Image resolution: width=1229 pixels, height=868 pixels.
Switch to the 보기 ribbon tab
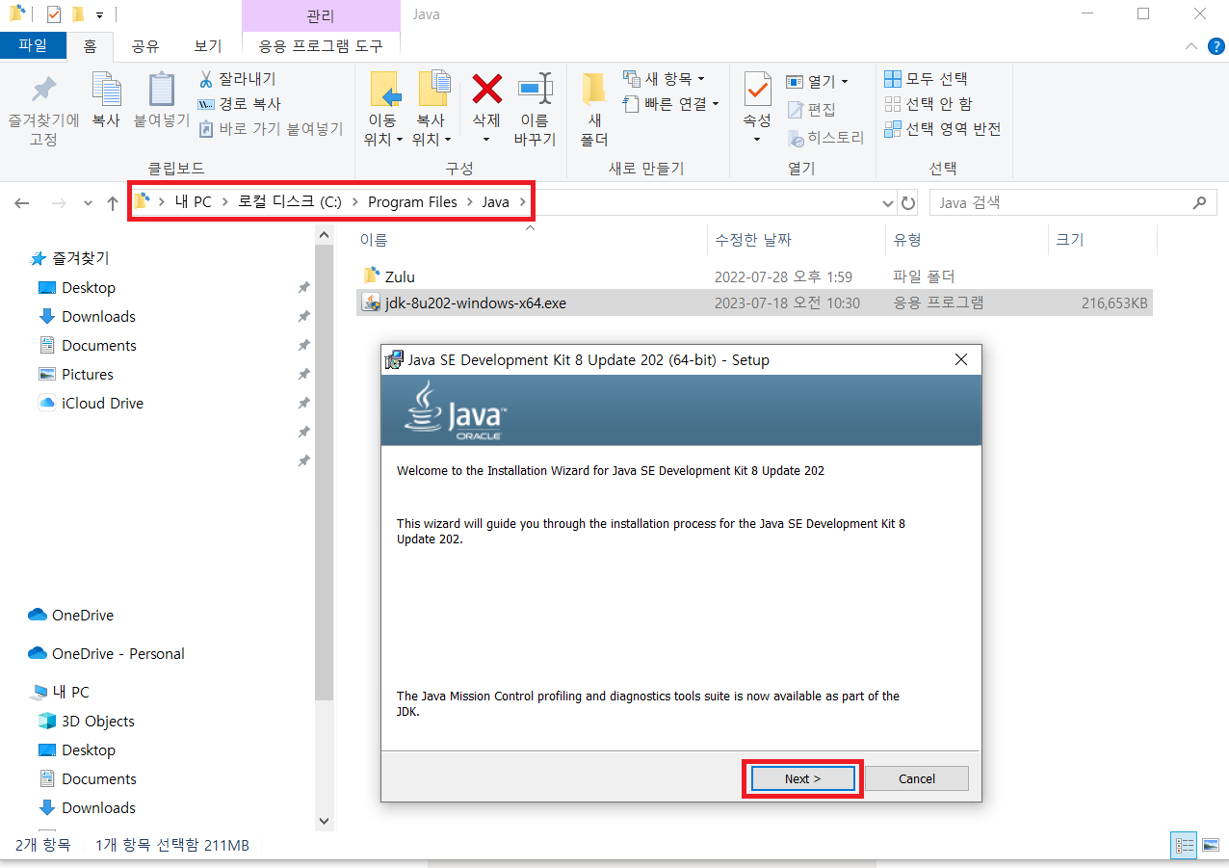pyautogui.click(x=207, y=45)
